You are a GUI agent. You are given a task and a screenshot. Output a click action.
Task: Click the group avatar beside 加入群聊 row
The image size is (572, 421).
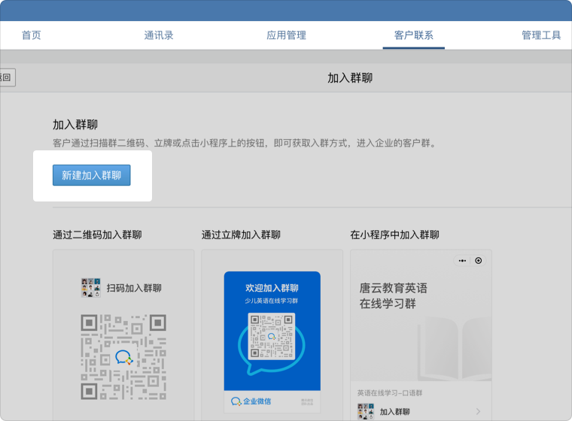pos(366,411)
